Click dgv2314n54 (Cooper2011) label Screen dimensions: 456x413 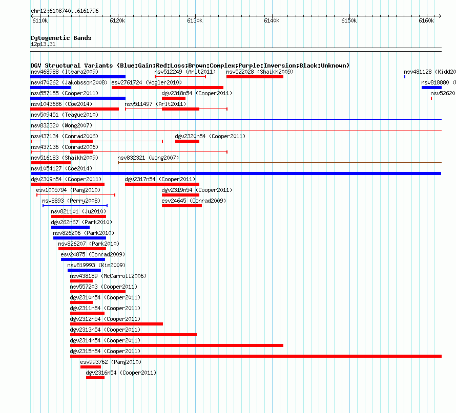(x=105, y=340)
